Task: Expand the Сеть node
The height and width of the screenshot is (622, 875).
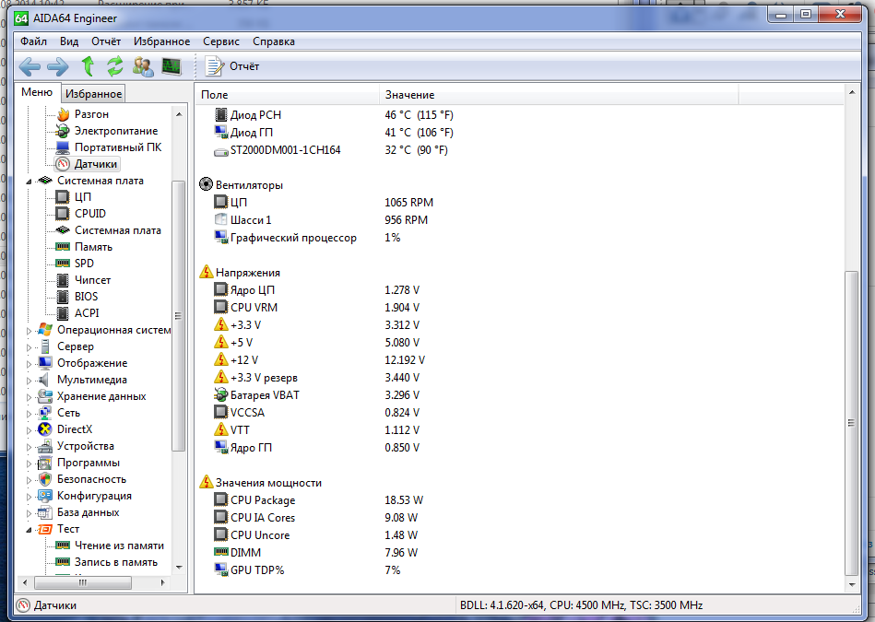Action: click(x=29, y=414)
